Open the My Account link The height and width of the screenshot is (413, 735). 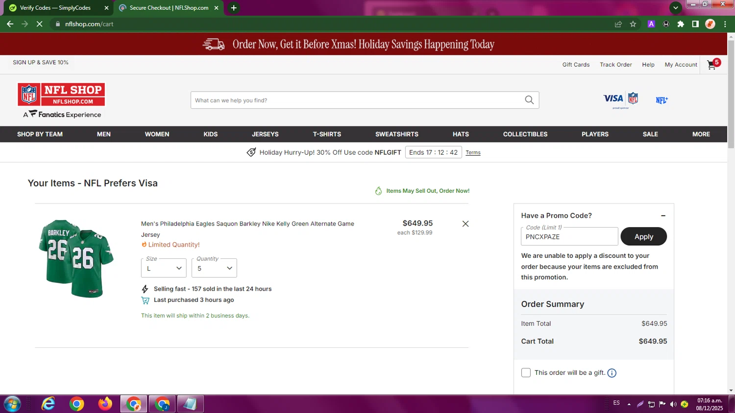coord(681,65)
